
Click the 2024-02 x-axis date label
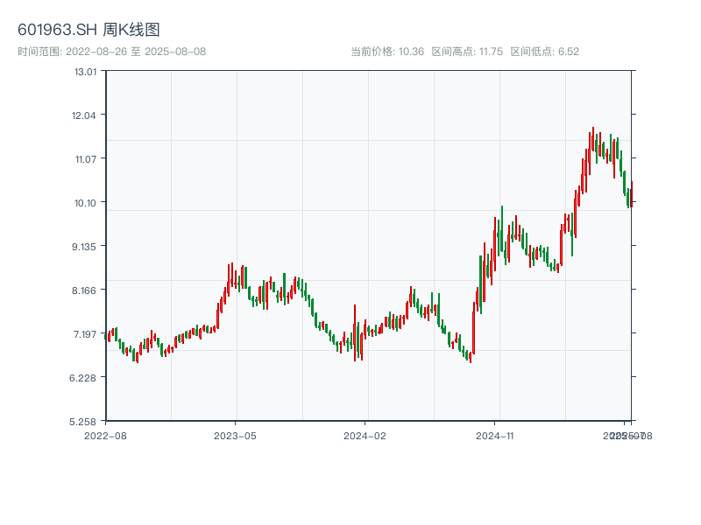tap(365, 435)
